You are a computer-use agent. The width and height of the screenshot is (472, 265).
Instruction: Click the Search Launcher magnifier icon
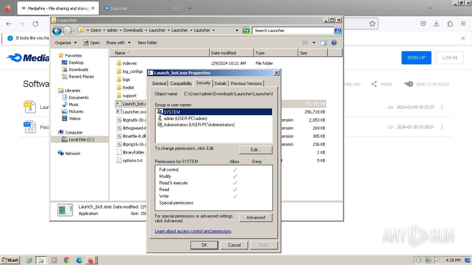(337, 31)
